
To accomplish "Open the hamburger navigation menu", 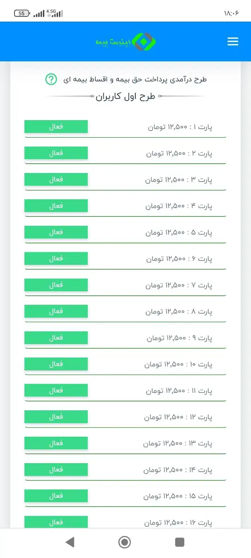I will click(x=233, y=41).
